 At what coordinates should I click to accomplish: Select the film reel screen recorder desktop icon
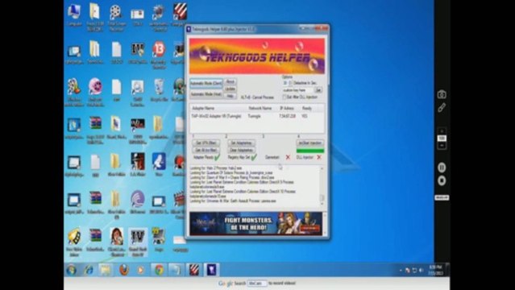click(116, 17)
